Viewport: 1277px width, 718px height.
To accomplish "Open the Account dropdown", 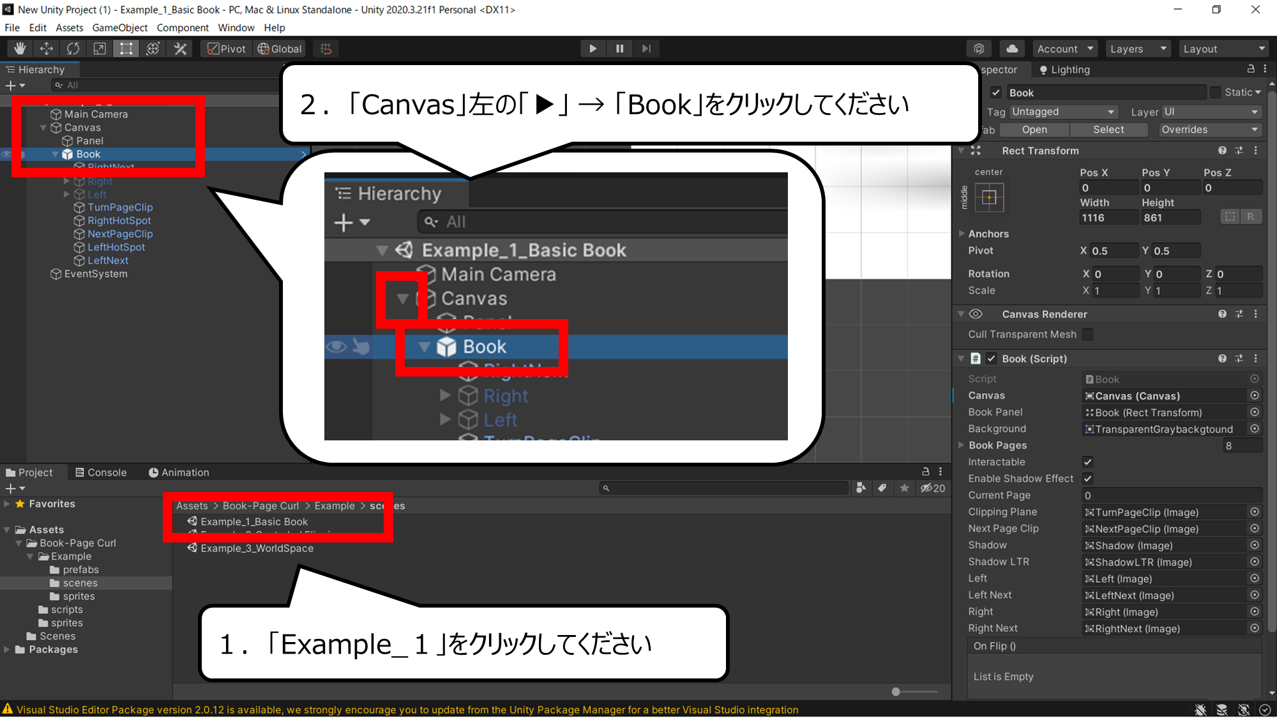I will coord(1065,49).
